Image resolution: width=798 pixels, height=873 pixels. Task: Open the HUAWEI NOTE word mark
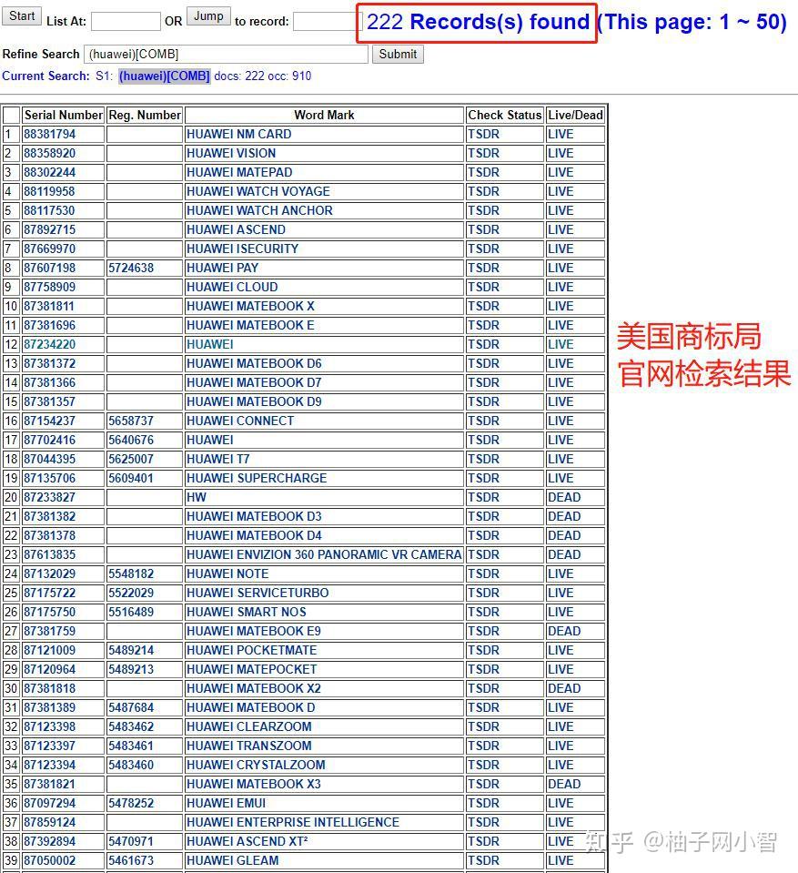pyautogui.click(x=227, y=574)
